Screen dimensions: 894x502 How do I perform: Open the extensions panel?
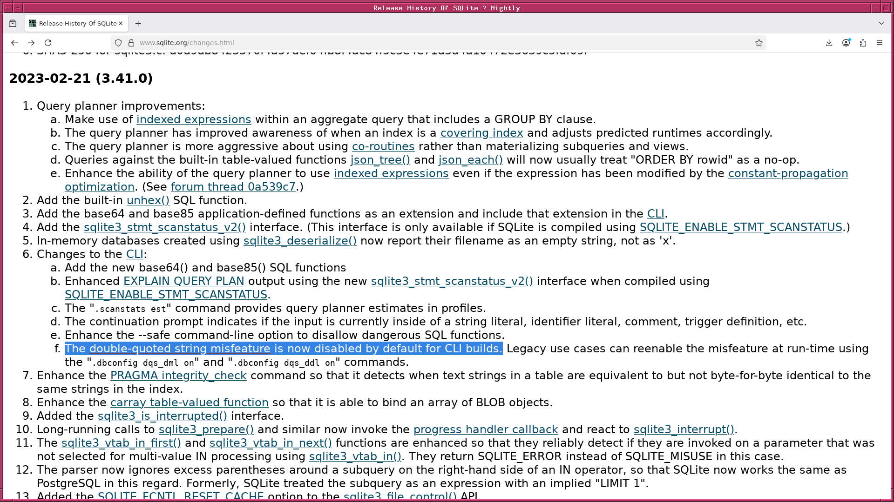click(863, 42)
